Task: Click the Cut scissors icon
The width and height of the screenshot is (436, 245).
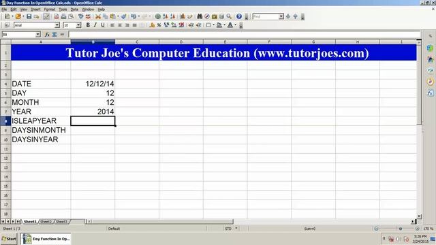Action: [x=98, y=16]
